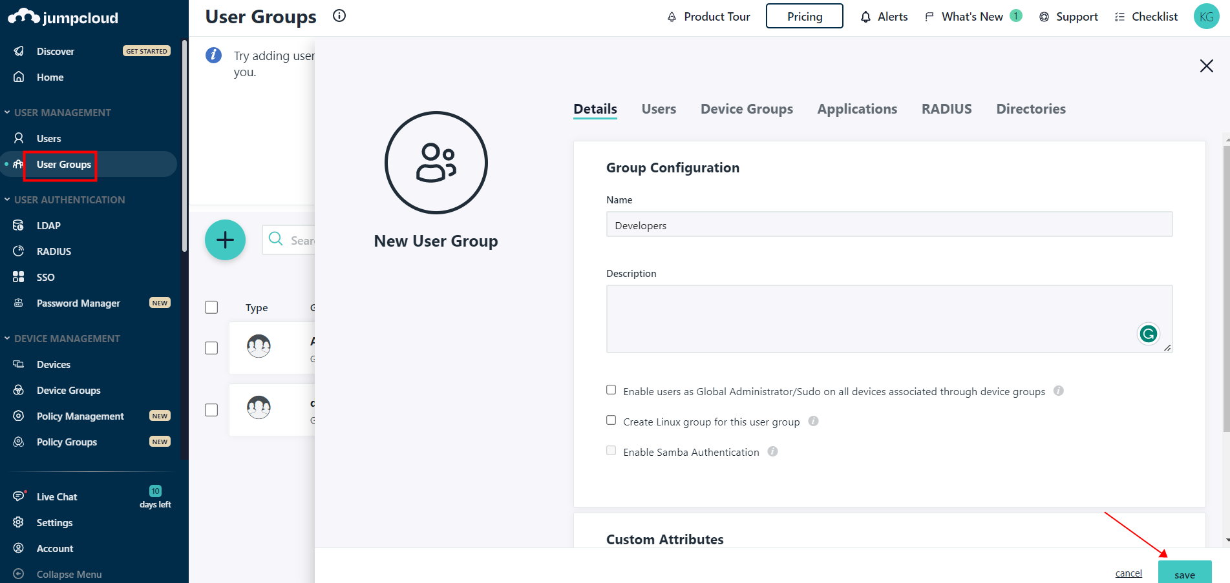This screenshot has height=583, width=1230.
Task: Click the Pricing button
Action: pyautogui.click(x=805, y=16)
